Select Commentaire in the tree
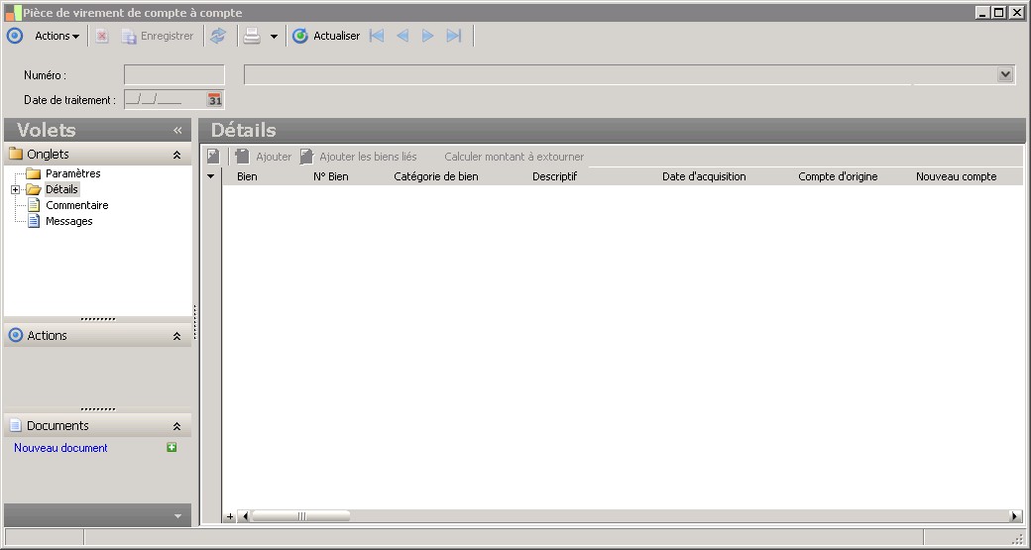This screenshot has width=1031, height=550. (77, 205)
